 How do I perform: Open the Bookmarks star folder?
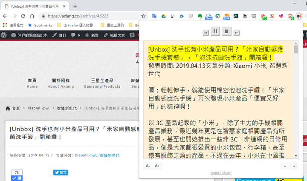(x=40, y=25)
